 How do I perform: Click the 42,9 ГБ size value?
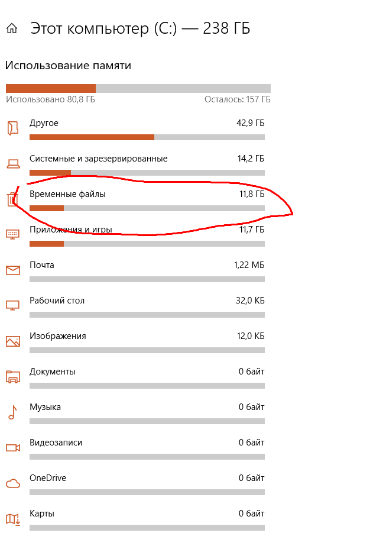pyautogui.click(x=249, y=123)
